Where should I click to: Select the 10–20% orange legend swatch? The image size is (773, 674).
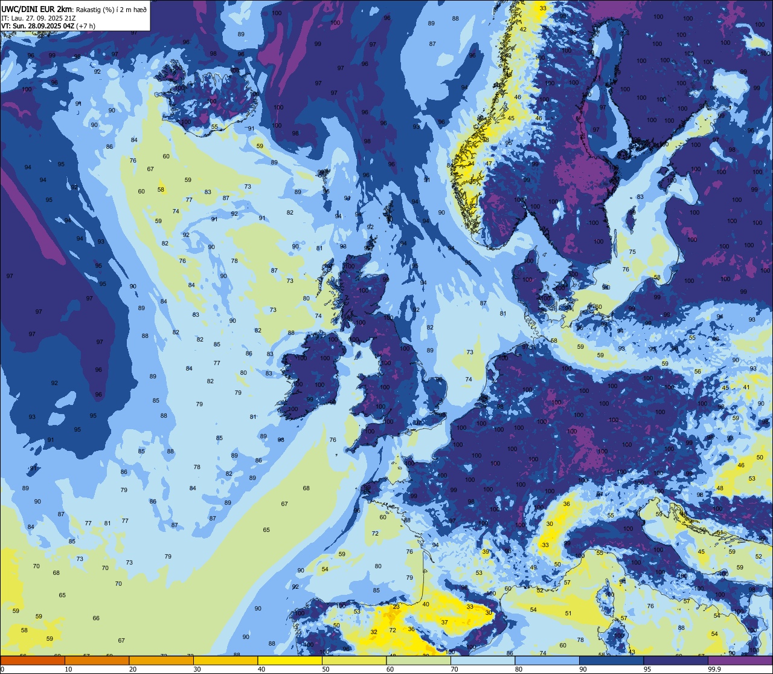[x=97, y=660]
